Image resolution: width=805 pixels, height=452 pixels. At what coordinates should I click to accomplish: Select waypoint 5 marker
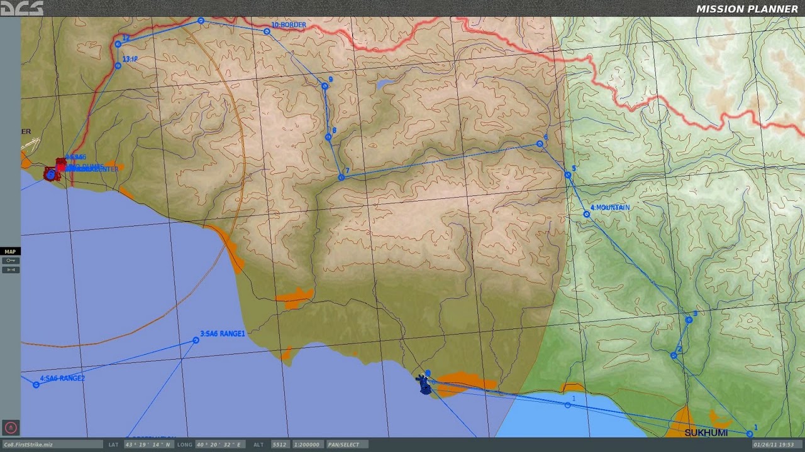[x=568, y=175]
